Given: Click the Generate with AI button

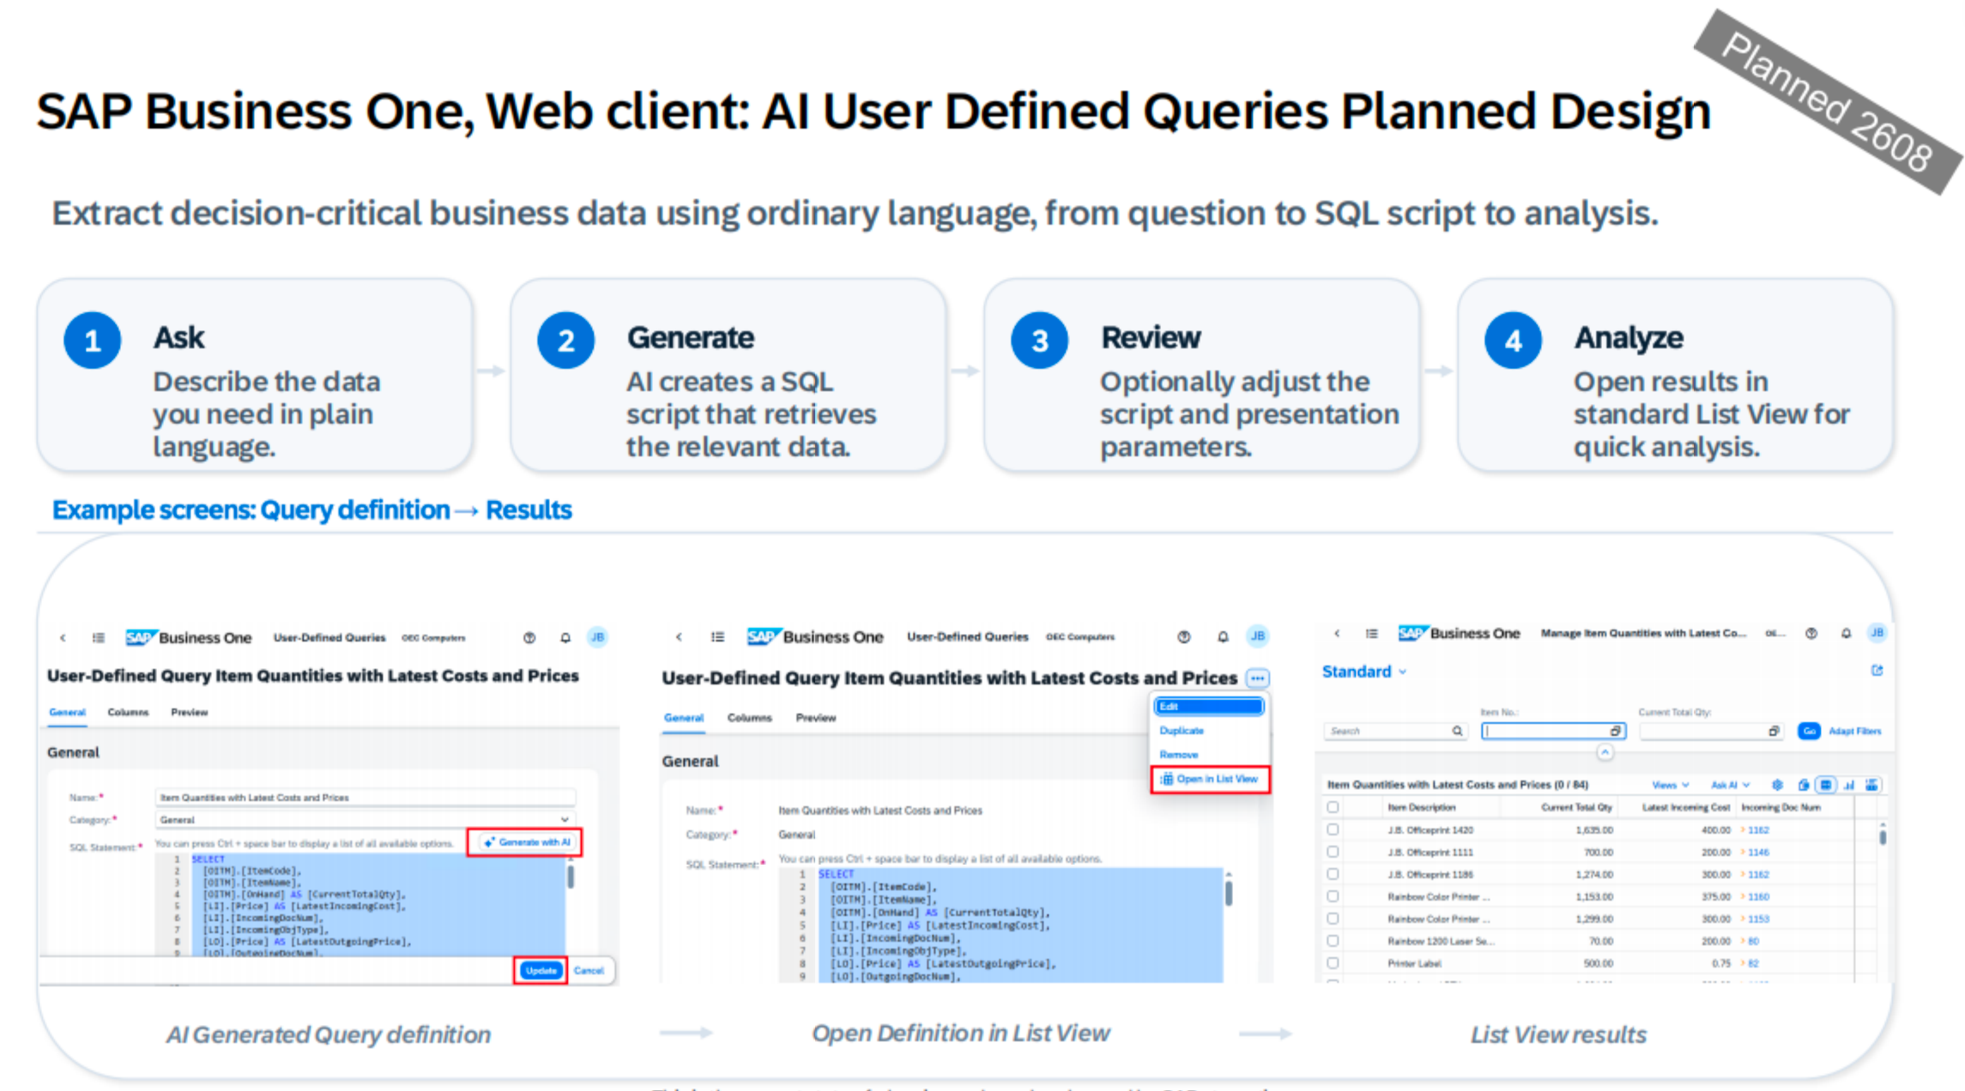Looking at the screenshot, I should tap(526, 842).
